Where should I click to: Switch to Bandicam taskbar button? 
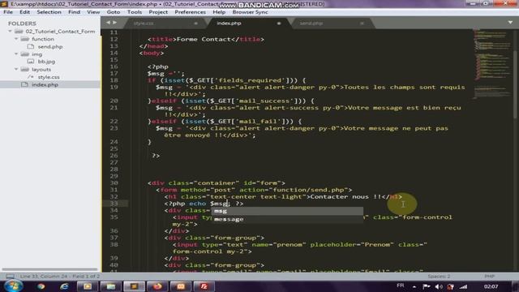click(181, 286)
